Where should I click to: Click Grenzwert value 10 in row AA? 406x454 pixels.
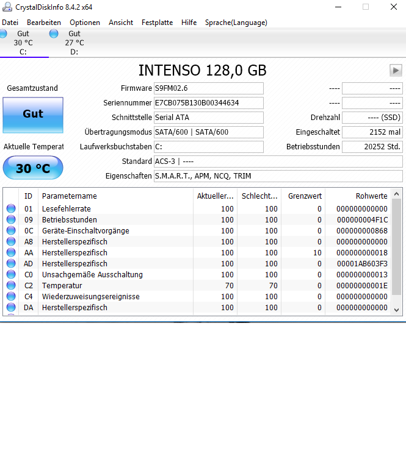point(317,253)
